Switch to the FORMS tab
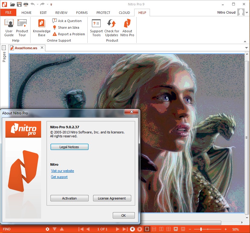250x233 pixels. [x=82, y=13]
